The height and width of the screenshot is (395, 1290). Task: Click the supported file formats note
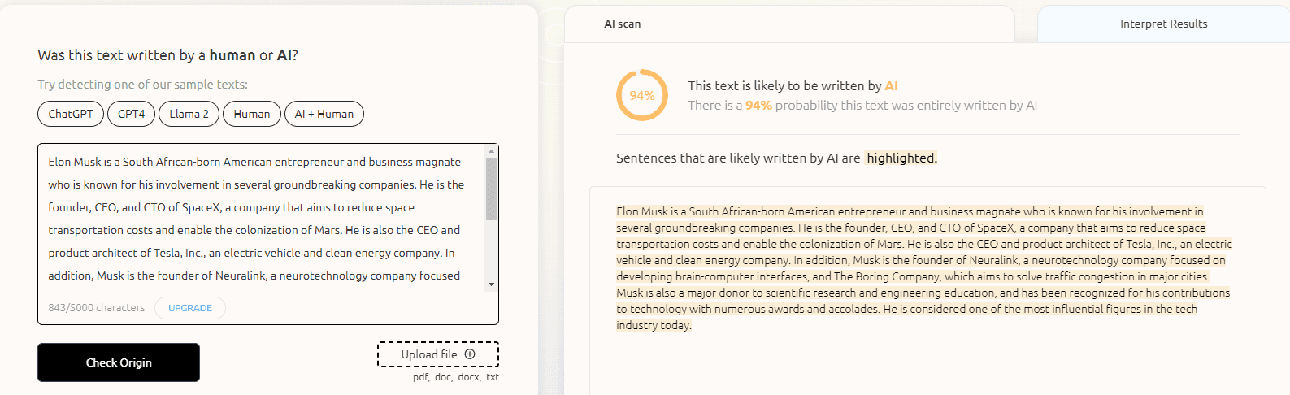455,377
